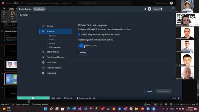The height and width of the screenshot is (112, 199).
Task: Click the taskbar clock showing 1:00 PM
Action: click(190, 109)
